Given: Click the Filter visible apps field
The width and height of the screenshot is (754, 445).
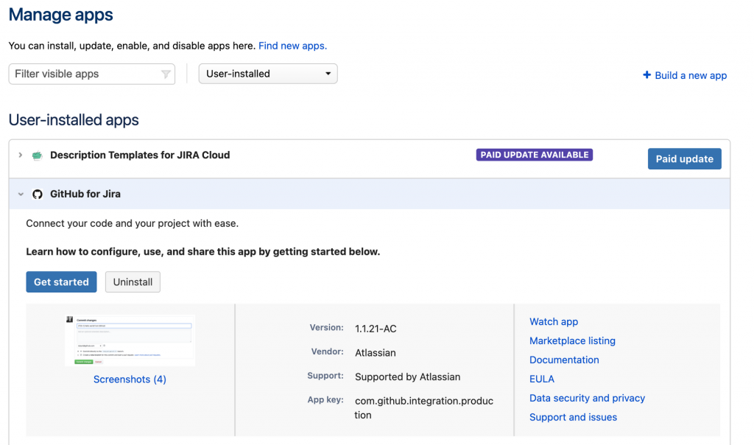Looking at the screenshot, I should pyautogui.click(x=85, y=74).
